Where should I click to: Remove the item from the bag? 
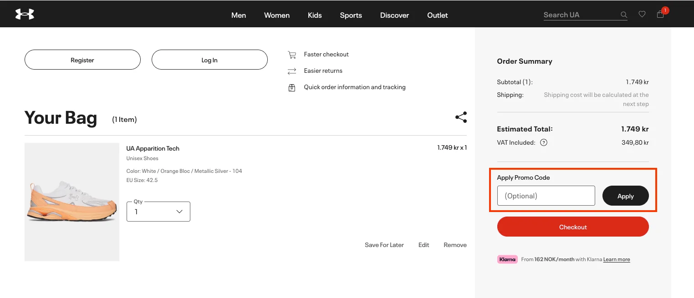455,245
